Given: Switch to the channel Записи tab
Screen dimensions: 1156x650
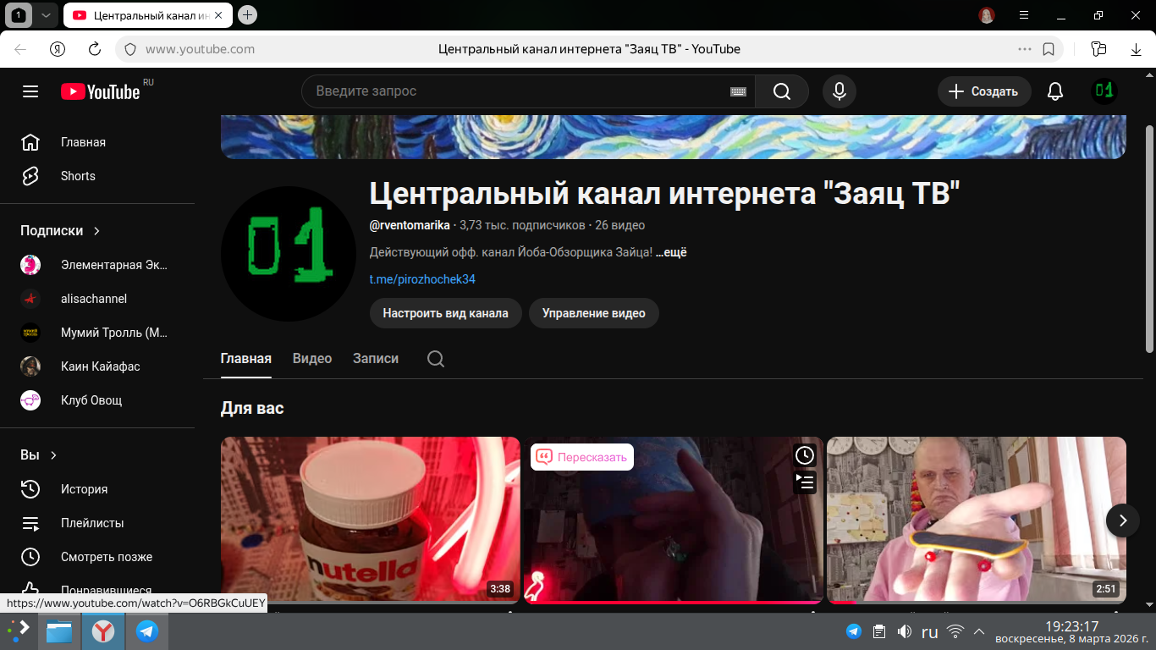Looking at the screenshot, I should tap(376, 359).
